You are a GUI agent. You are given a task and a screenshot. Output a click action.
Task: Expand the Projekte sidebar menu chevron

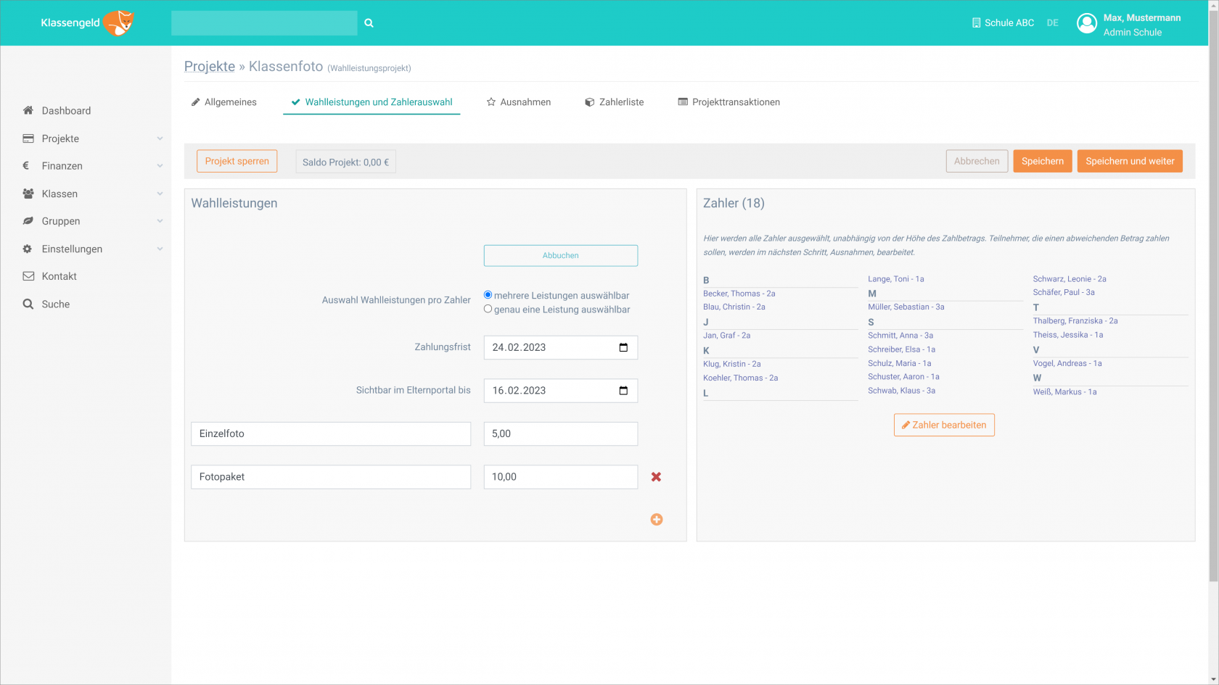pos(160,138)
